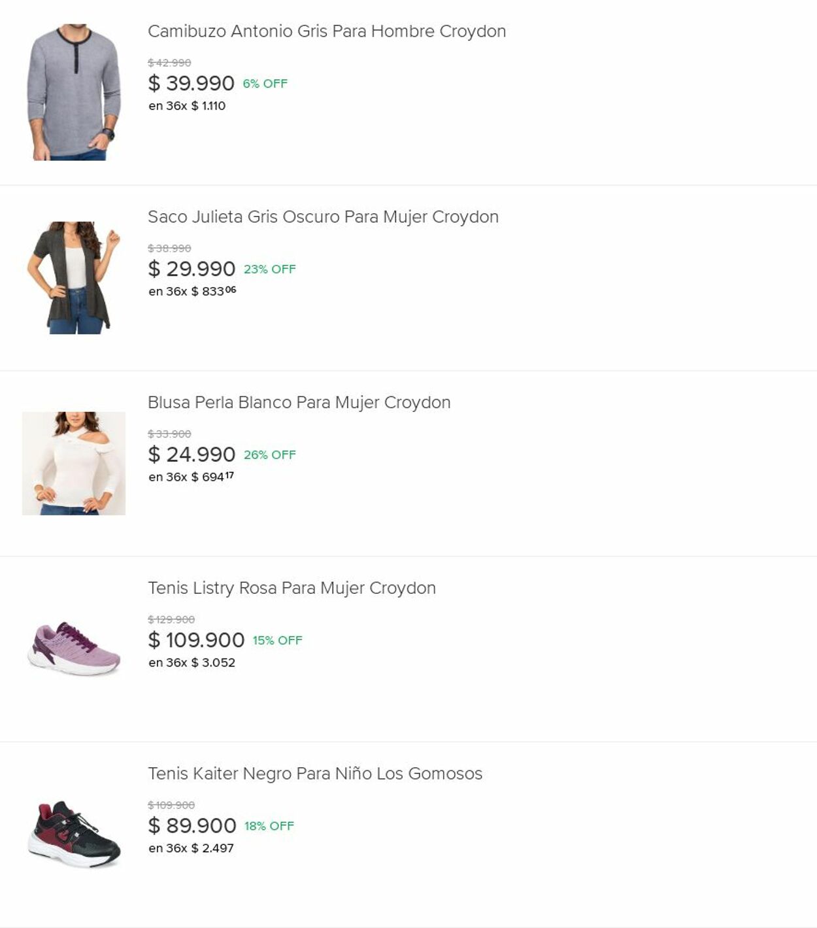The width and height of the screenshot is (817, 928).
Task: Open Tenis Kaiter Negro Para Niño listing
Action: tap(314, 774)
